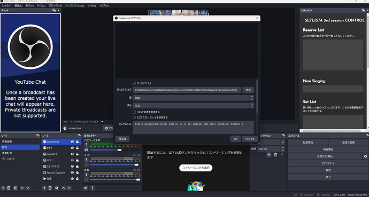Viewport: 369px width, 197px height.
Task: Click the 参照 browse button
Action: (x=248, y=90)
